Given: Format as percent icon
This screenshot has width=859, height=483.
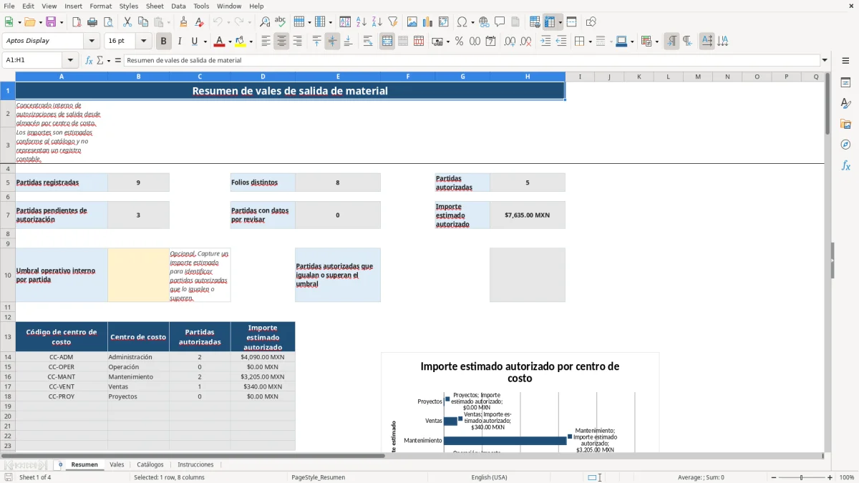Looking at the screenshot, I should click(x=460, y=42).
